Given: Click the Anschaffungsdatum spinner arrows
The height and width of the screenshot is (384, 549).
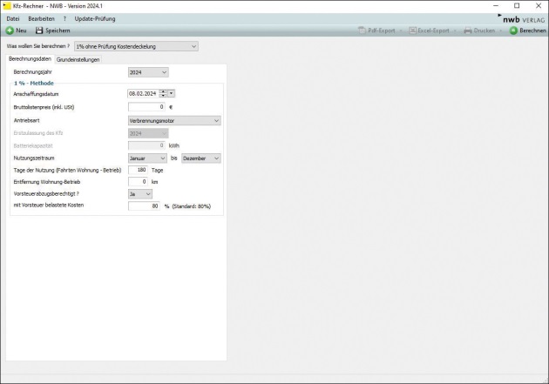Looking at the screenshot, I should 162,93.
